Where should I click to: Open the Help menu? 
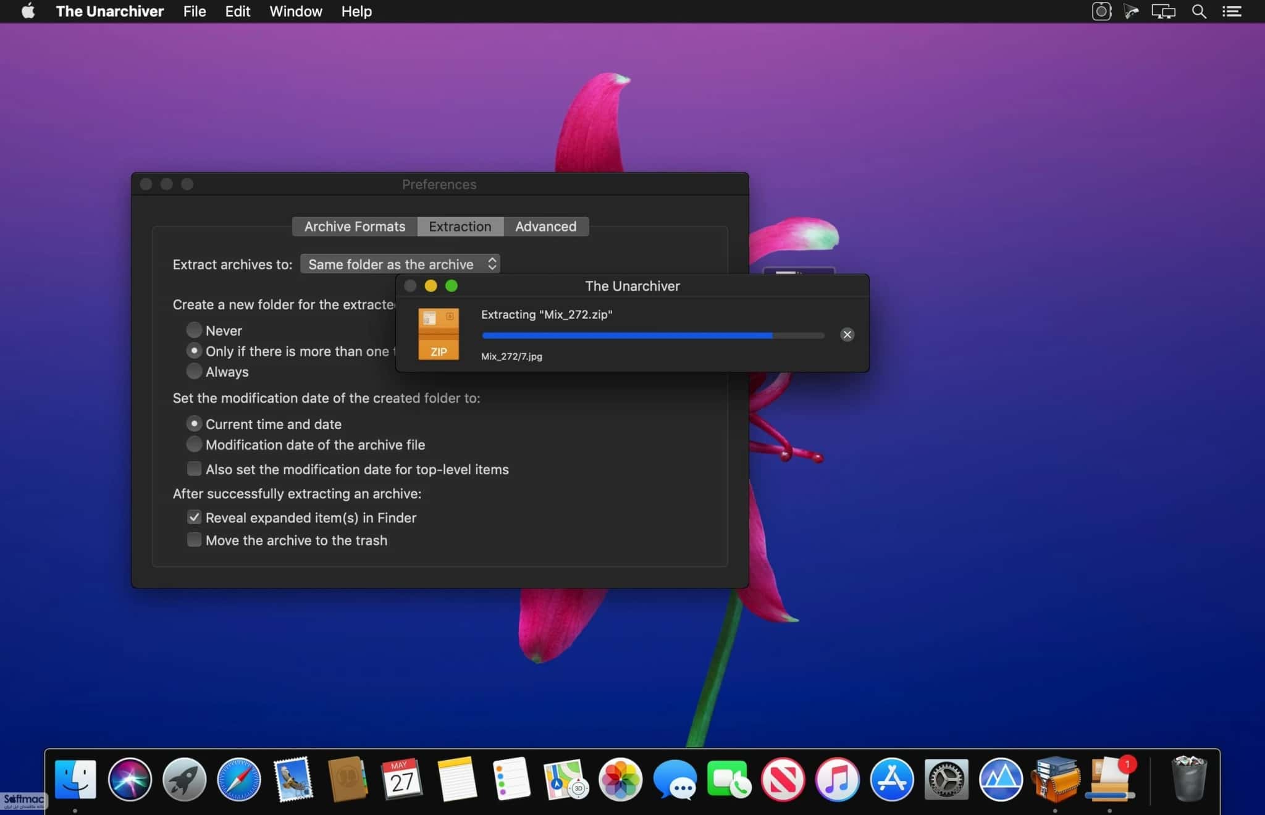[x=356, y=11]
